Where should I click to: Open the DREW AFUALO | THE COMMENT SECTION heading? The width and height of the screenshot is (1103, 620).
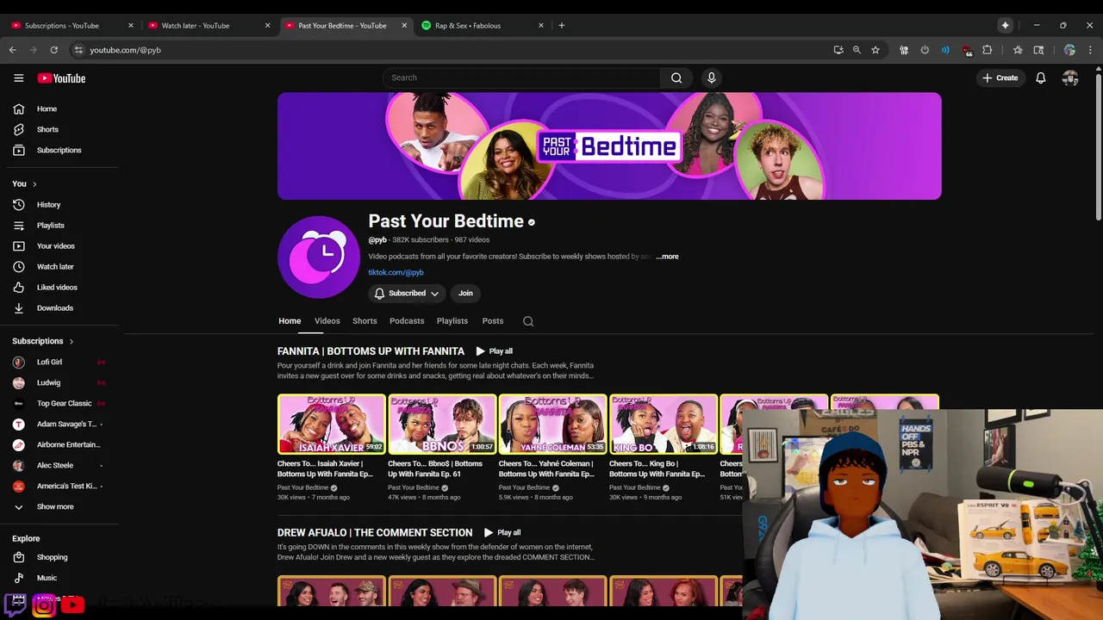pos(375,533)
